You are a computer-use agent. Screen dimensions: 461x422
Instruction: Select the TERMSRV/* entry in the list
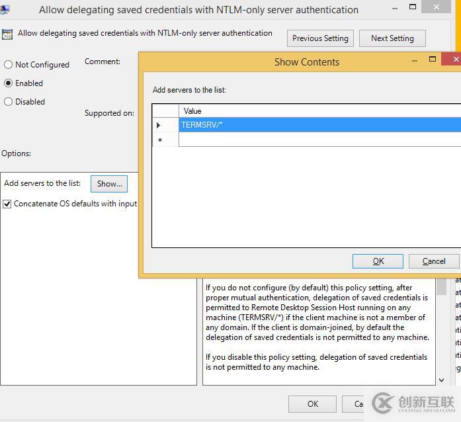(x=317, y=125)
